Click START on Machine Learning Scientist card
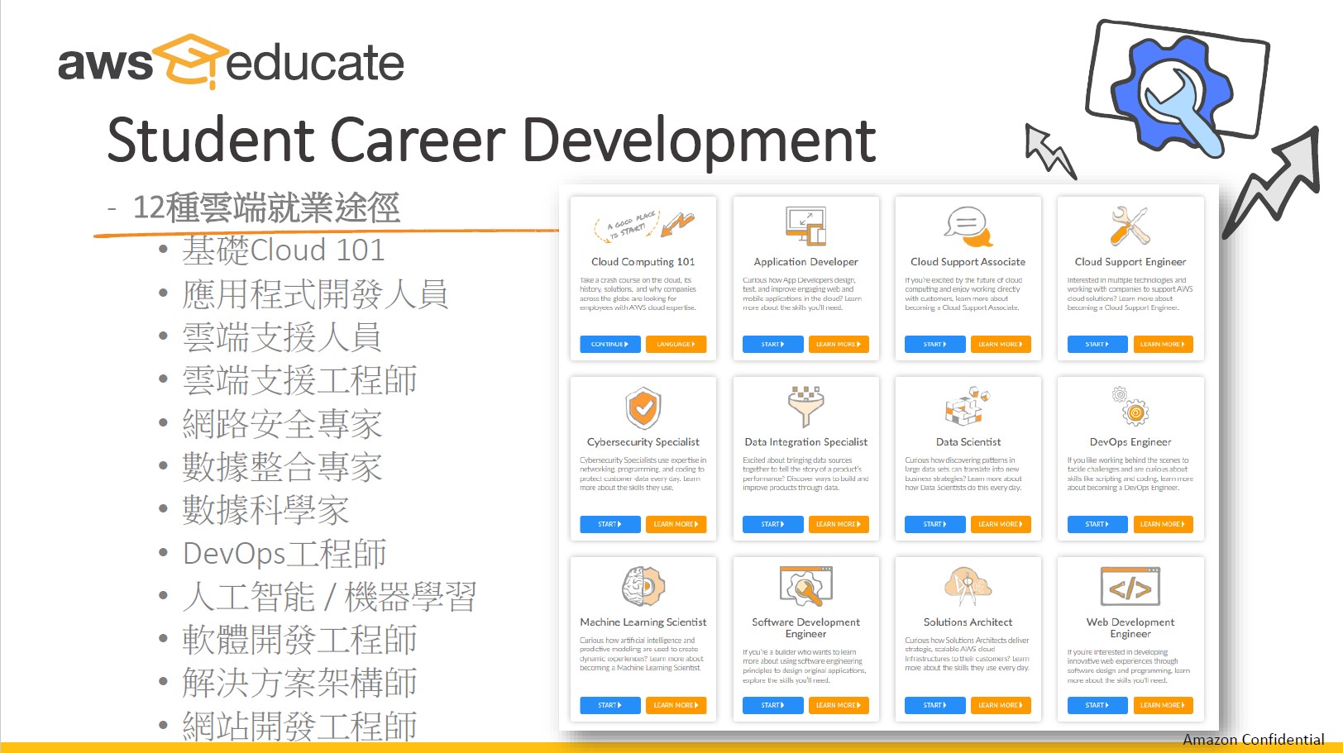The image size is (1343, 753). (x=610, y=705)
